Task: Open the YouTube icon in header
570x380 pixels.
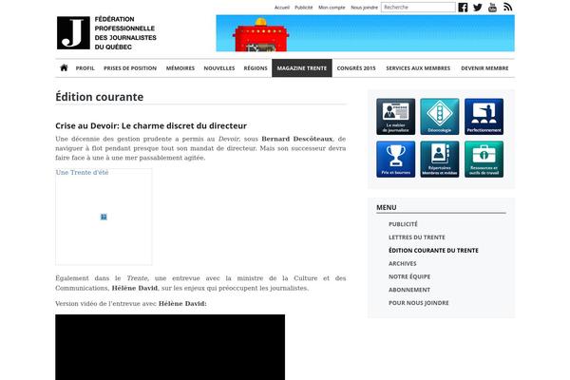Action: point(492,8)
